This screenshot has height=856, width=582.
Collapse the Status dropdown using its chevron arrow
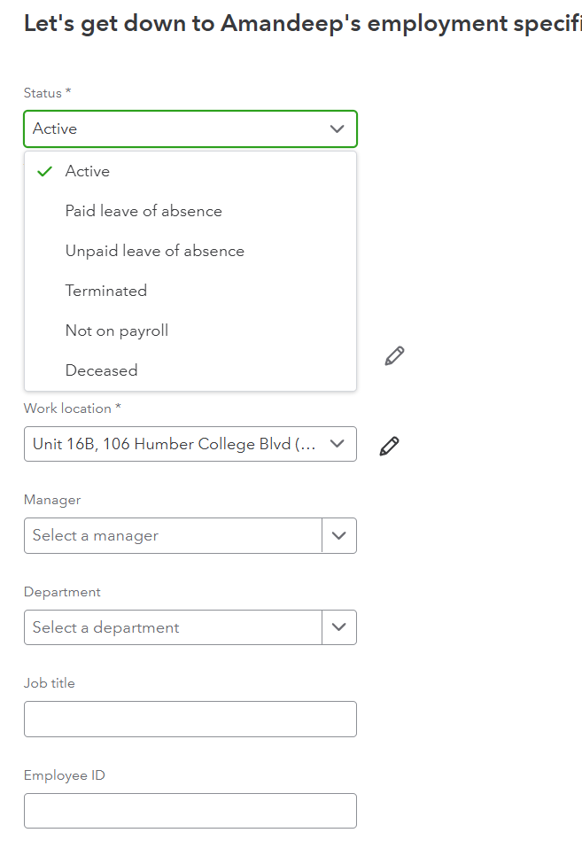(337, 129)
